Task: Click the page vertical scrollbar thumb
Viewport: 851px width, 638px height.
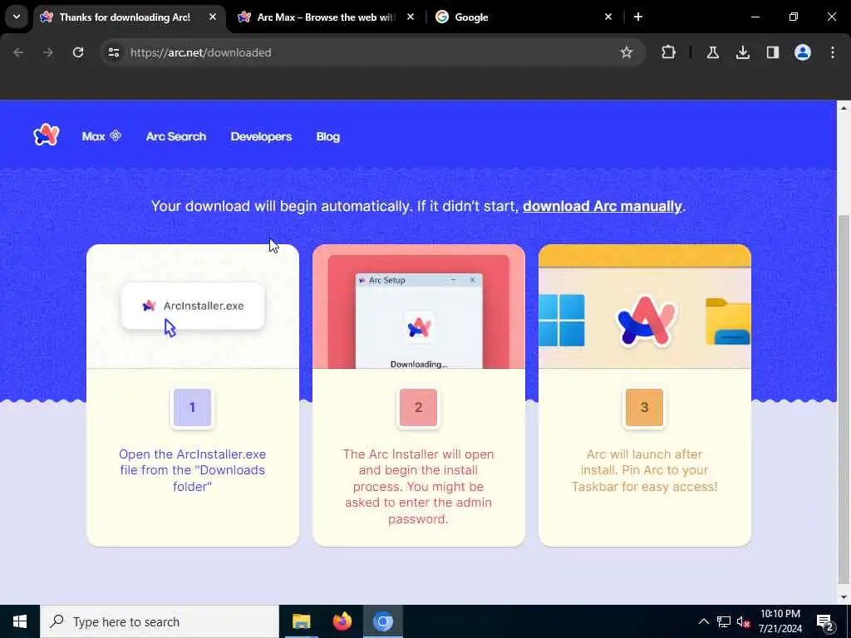Action: click(844, 399)
